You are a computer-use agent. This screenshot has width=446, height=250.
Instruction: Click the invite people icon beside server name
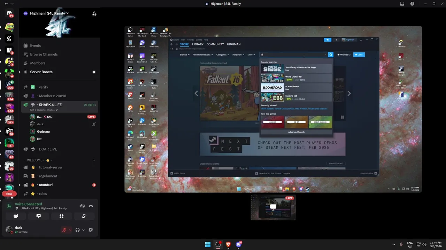point(94,14)
